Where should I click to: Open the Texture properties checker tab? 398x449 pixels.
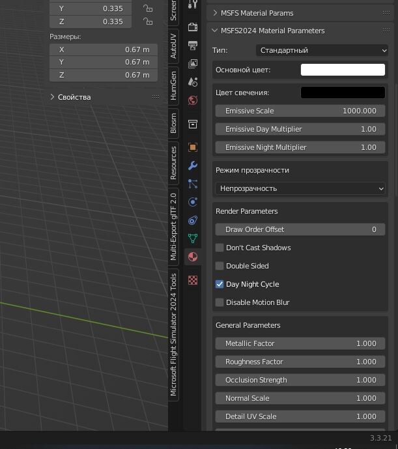193,280
